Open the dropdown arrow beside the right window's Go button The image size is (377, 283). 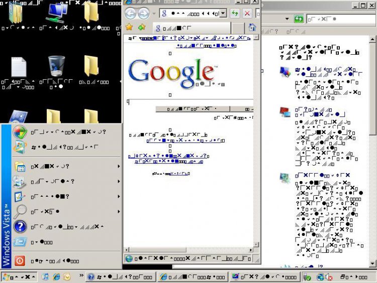click(x=287, y=19)
